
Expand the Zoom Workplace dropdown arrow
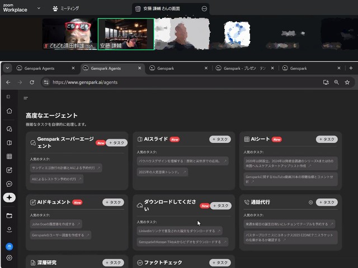pyautogui.click(x=39, y=8)
